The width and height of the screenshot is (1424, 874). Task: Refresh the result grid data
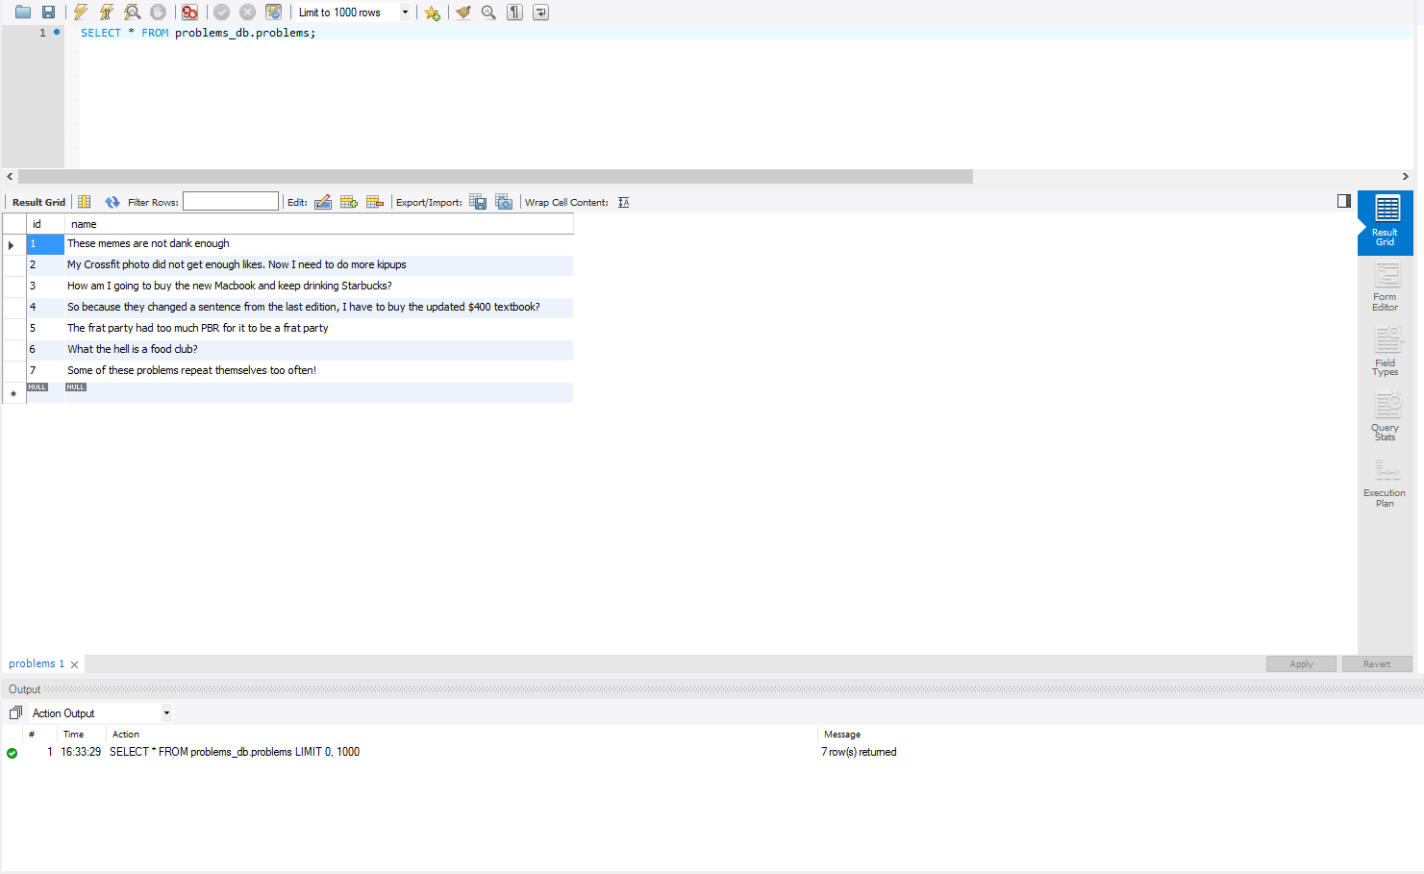pos(112,202)
